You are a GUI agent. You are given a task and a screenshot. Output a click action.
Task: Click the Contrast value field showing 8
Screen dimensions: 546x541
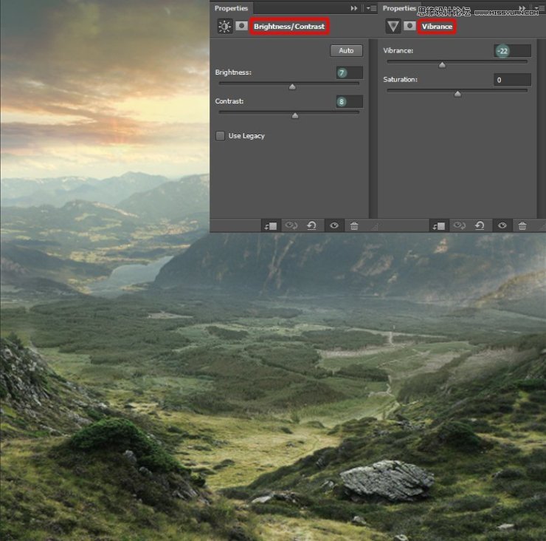pyautogui.click(x=349, y=101)
